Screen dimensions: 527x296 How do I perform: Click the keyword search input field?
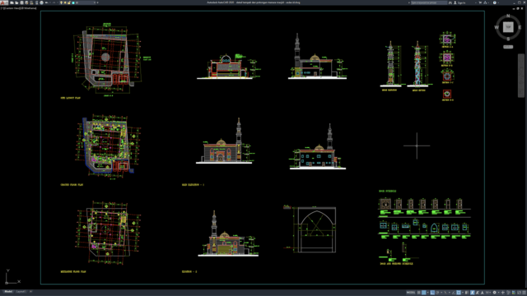[x=429, y=2]
